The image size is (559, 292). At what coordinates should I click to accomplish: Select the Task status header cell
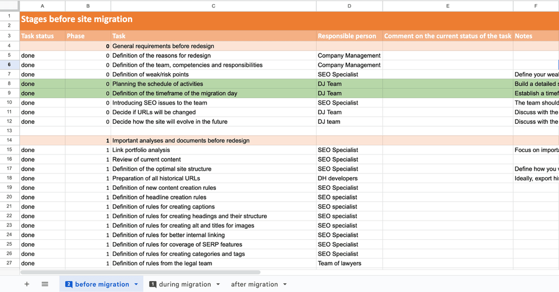42,36
